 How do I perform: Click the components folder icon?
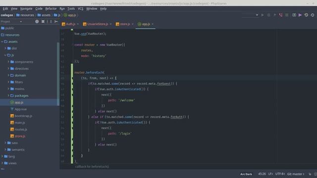pos(12,62)
